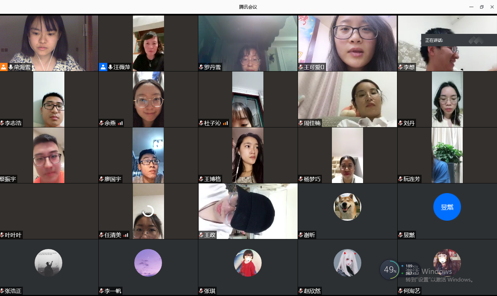Click the 杨梦巧 name label
497x296 pixels.
click(312, 179)
